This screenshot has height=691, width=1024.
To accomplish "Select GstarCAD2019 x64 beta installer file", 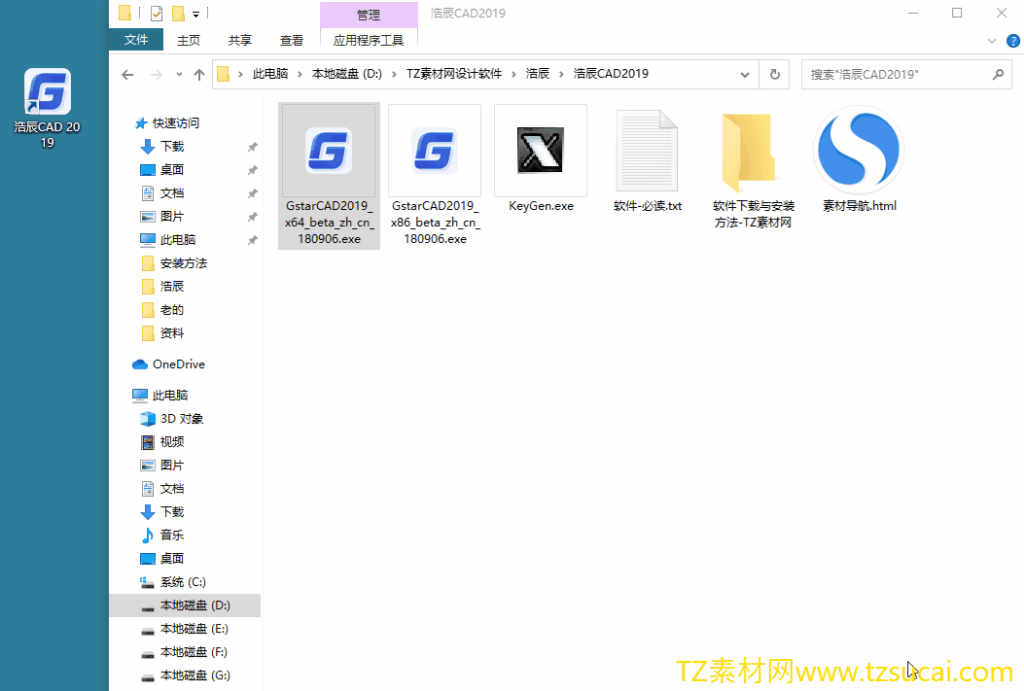I will click(329, 176).
